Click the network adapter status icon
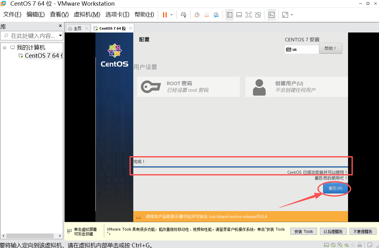 click(340, 245)
